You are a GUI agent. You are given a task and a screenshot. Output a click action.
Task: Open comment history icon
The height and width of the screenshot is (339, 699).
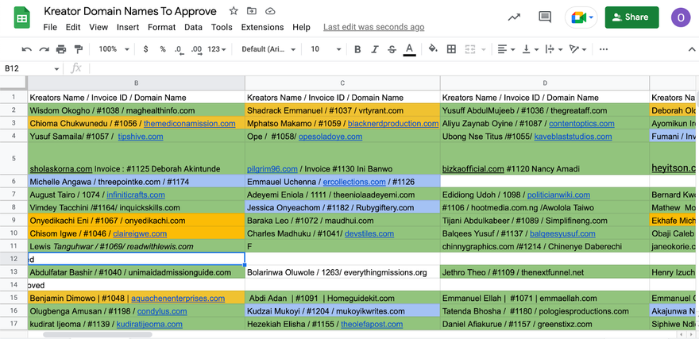click(x=545, y=17)
